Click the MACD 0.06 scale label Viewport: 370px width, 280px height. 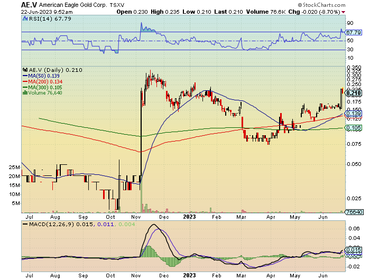(x=354, y=228)
